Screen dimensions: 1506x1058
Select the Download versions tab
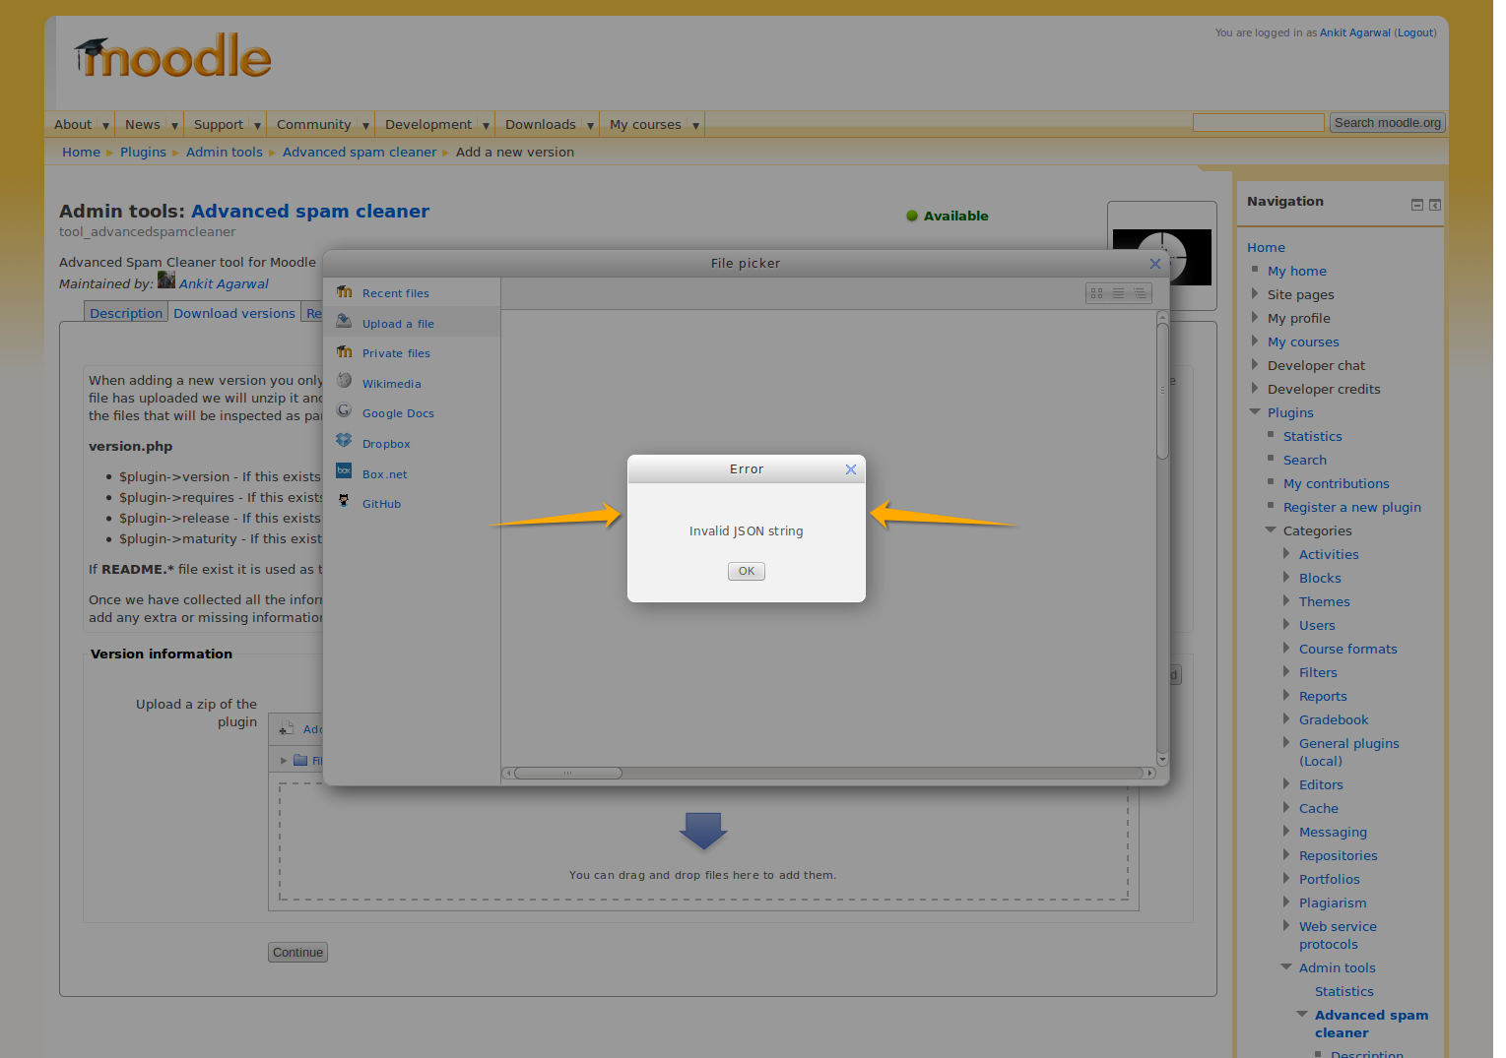[234, 313]
